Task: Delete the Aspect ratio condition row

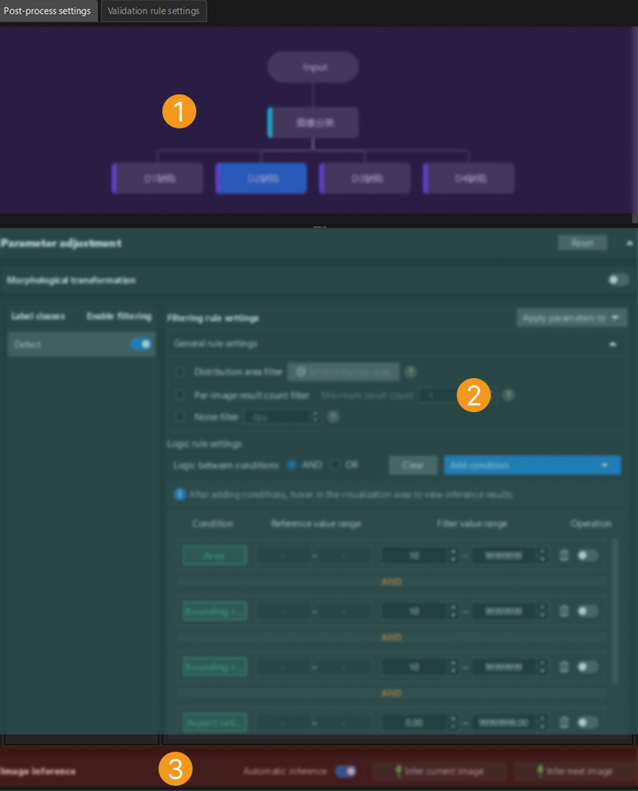Action: [x=564, y=722]
